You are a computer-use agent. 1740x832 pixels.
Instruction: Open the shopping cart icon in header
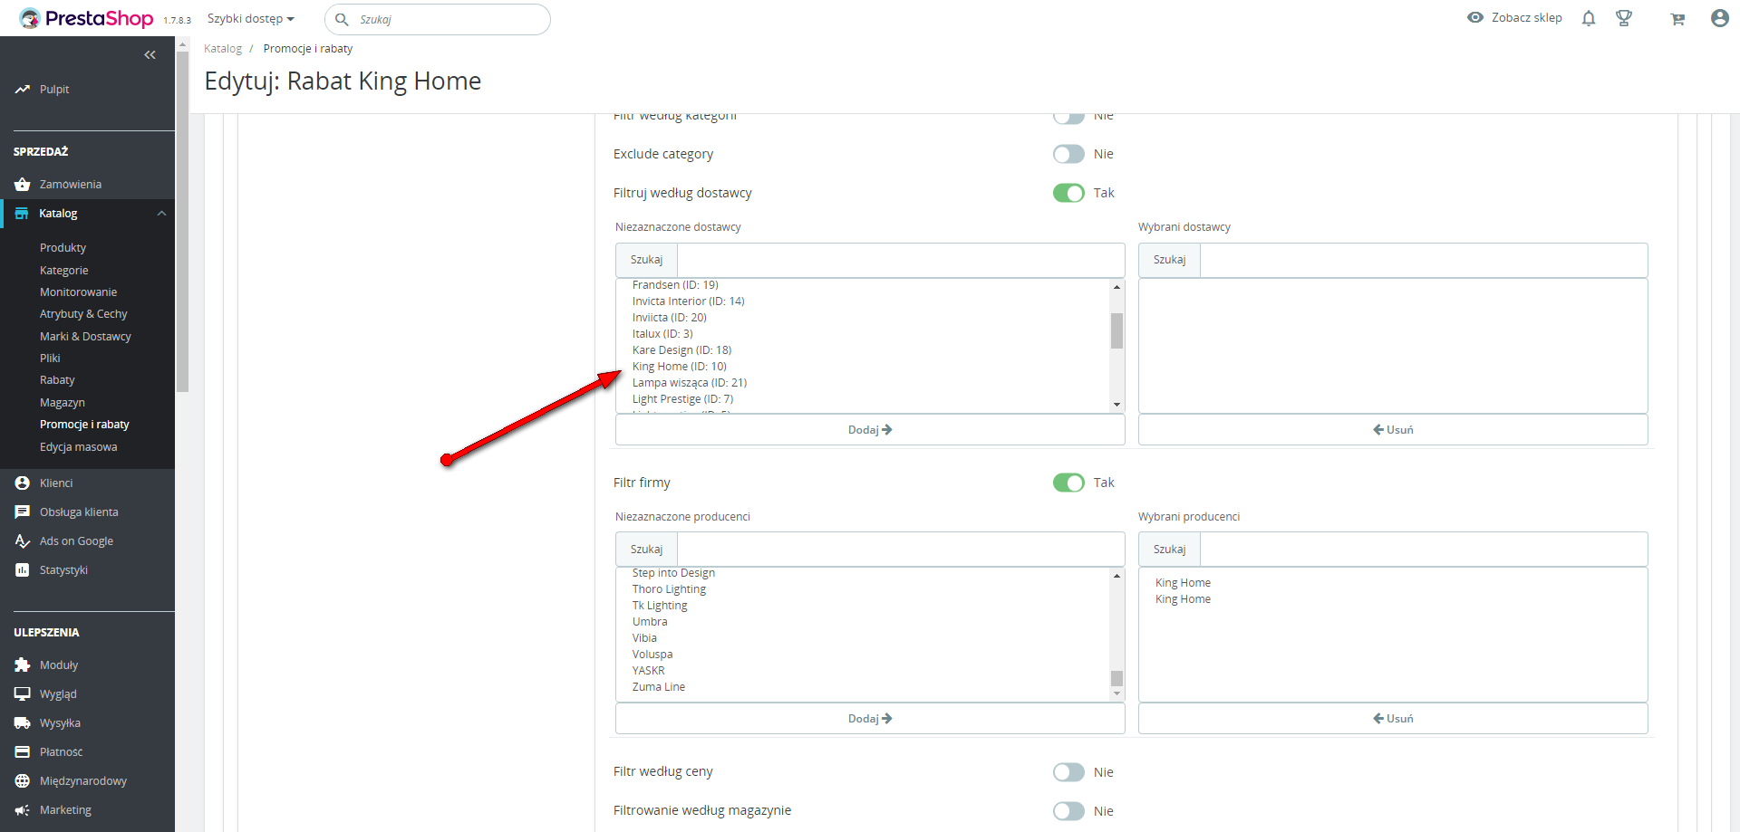pyautogui.click(x=1677, y=19)
